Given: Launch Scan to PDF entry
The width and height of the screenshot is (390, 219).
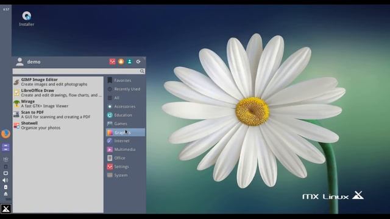Looking at the screenshot, I should (58, 114).
